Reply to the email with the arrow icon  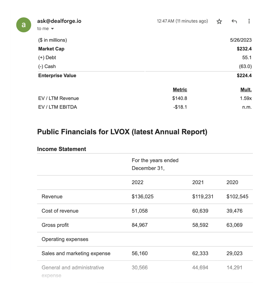pyautogui.click(x=234, y=21)
